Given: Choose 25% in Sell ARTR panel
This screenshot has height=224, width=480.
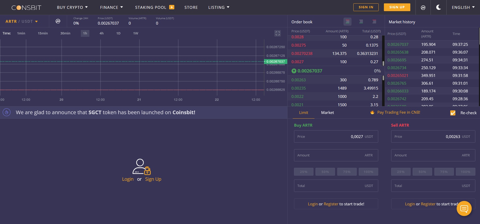Looking at the screenshot, I should click(x=401, y=172).
